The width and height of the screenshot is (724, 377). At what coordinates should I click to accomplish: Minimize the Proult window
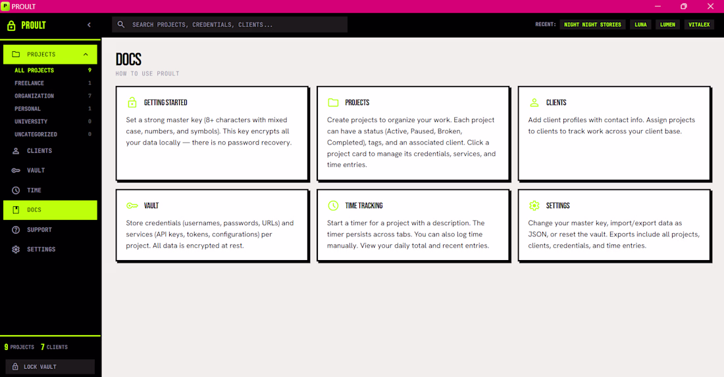pyautogui.click(x=658, y=7)
